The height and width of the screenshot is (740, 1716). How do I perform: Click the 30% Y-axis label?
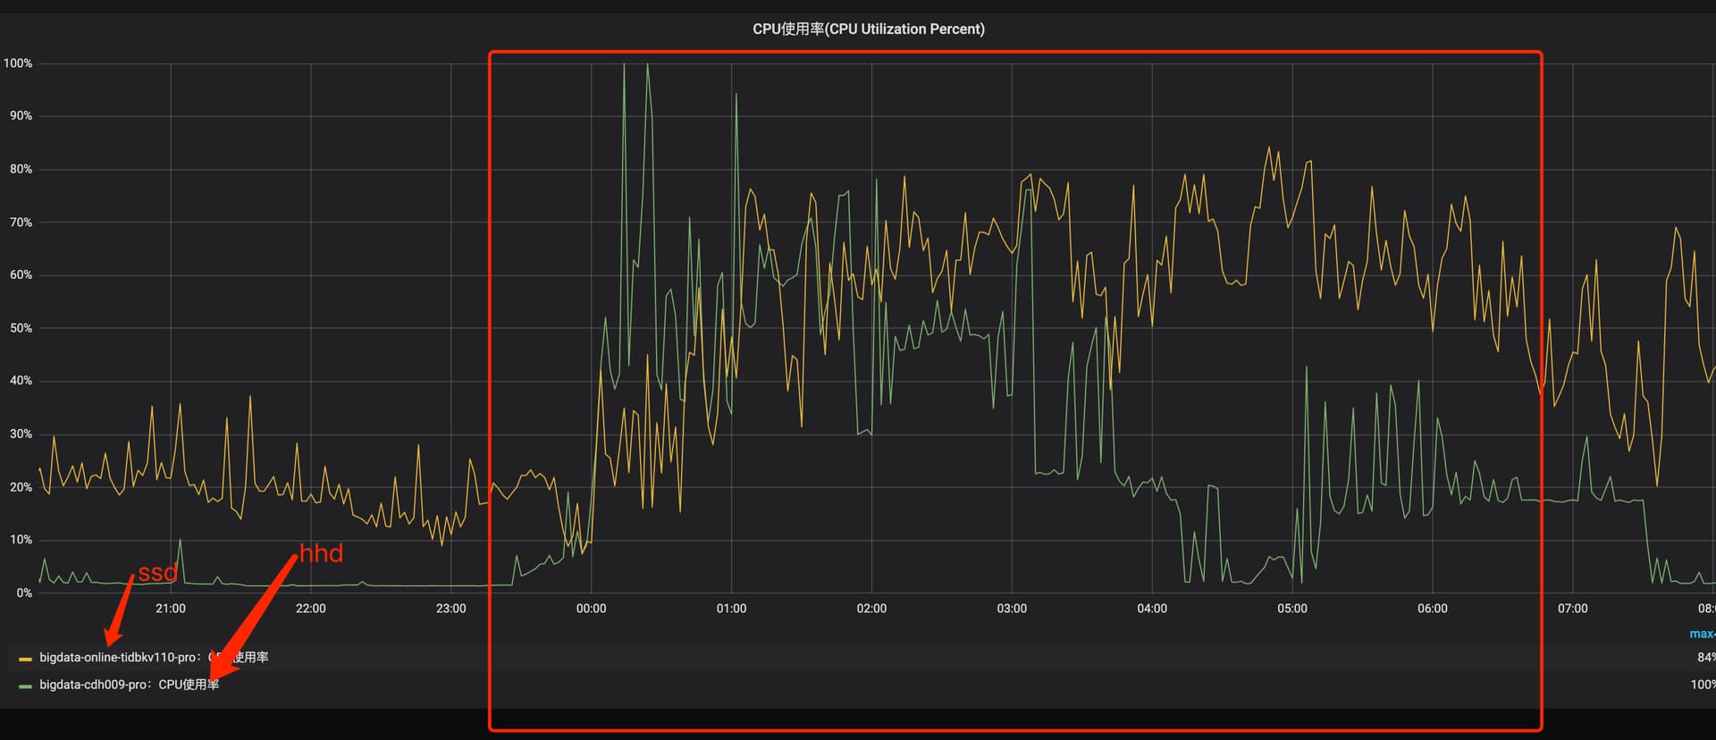coord(21,434)
